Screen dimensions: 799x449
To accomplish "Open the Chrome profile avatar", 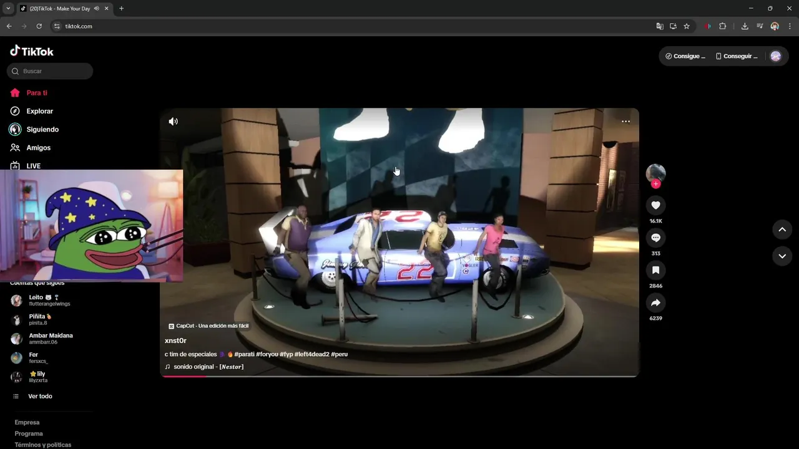I will [775, 26].
